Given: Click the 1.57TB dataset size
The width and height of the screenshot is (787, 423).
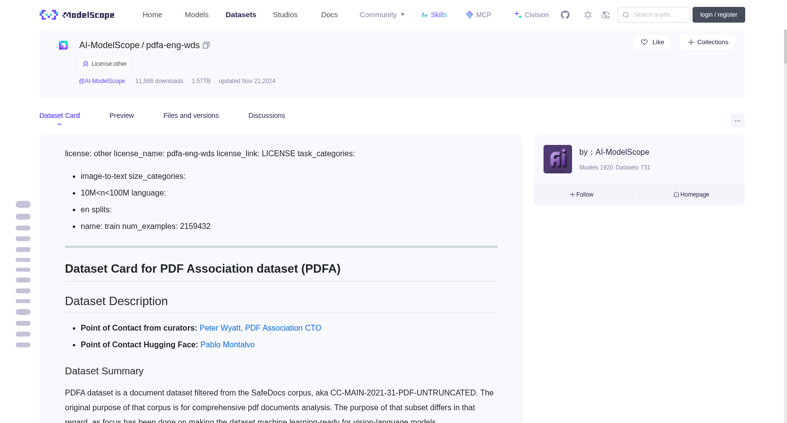Looking at the screenshot, I should (201, 81).
